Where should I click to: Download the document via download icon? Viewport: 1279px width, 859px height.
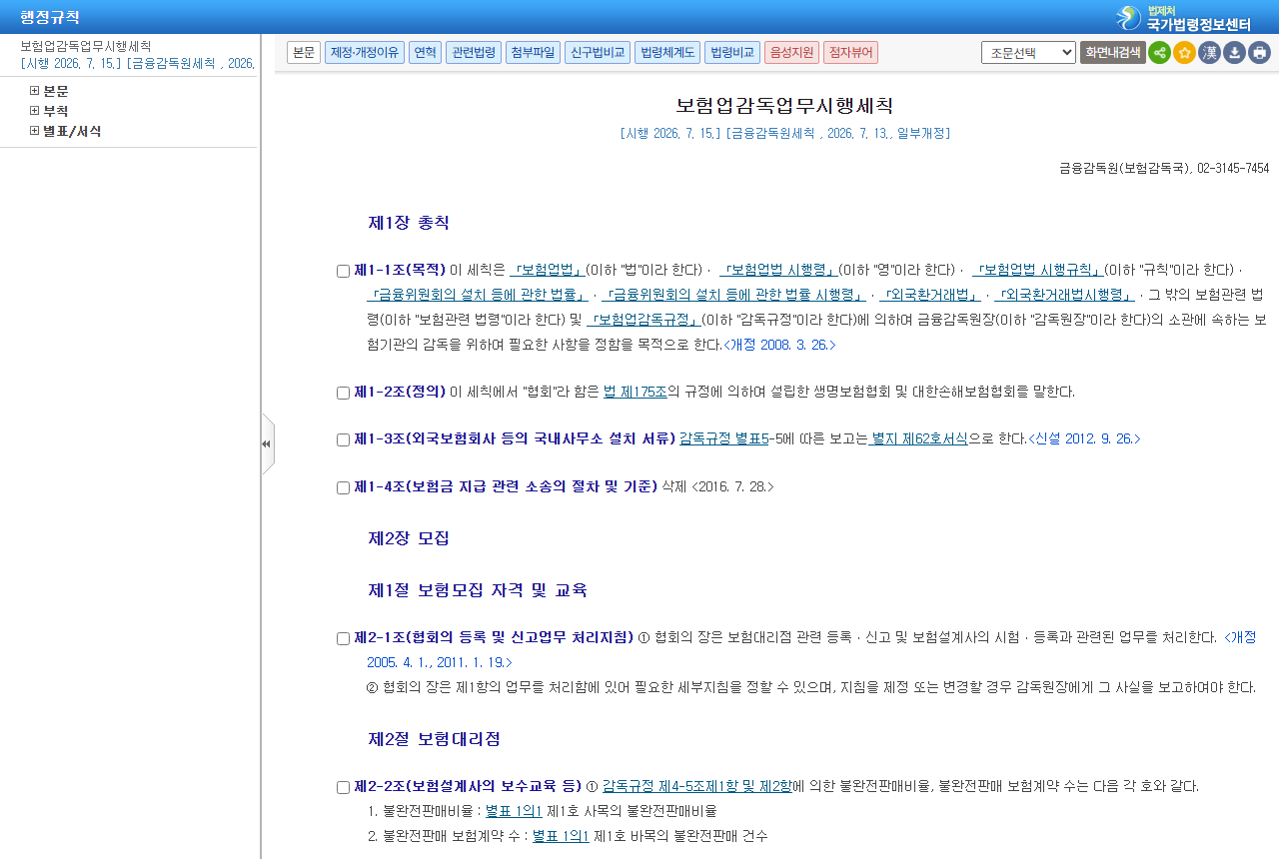[x=1234, y=53]
